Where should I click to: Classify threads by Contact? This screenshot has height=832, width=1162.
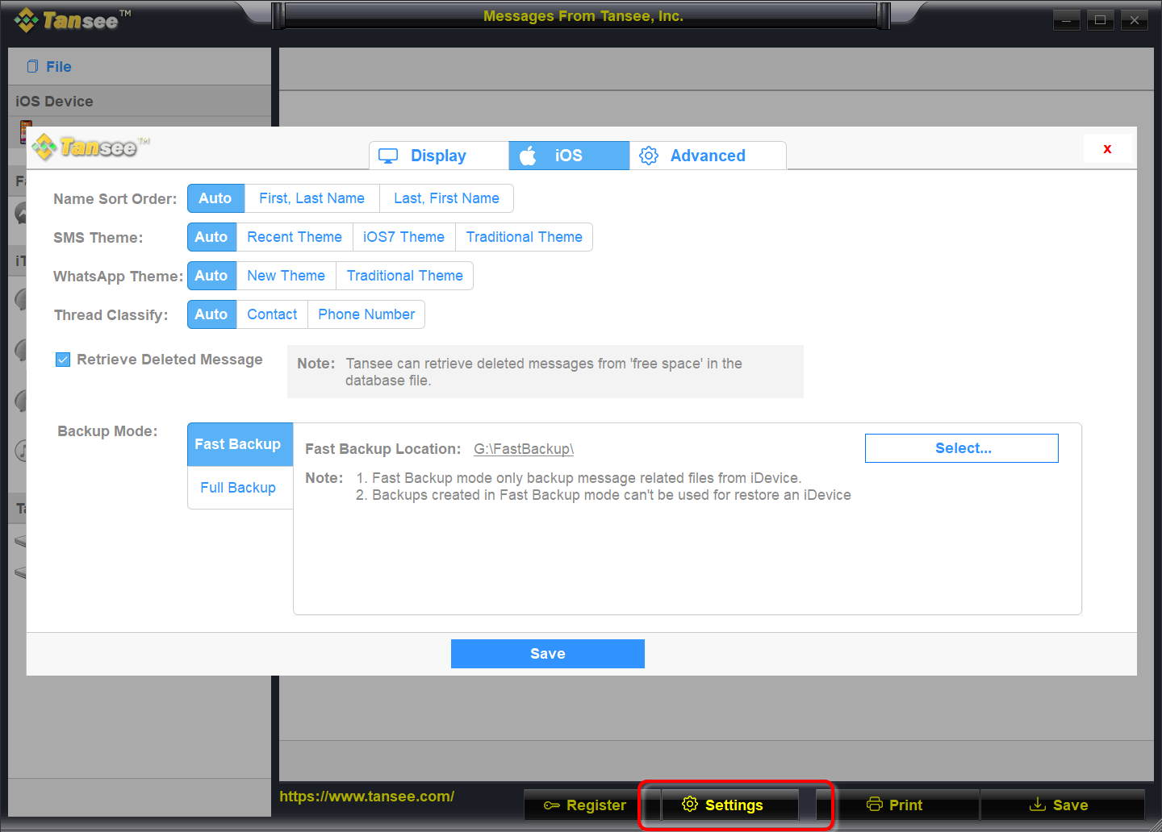[x=272, y=314]
